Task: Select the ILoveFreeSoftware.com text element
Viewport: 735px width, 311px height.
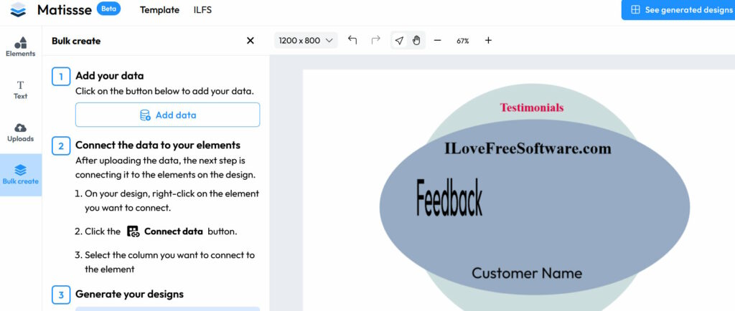Action: 528,149
